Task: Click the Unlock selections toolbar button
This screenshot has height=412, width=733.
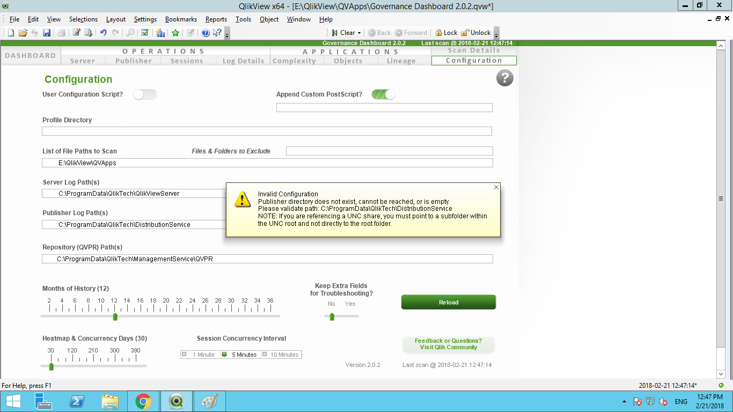Action: click(476, 33)
